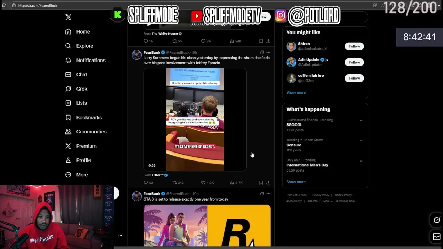Click the browser home button
Viewport: 443px width, 249px height.
click(4, 6)
